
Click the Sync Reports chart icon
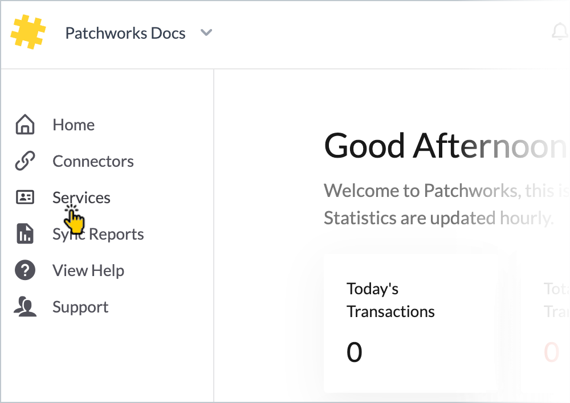click(x=25, y=234)
